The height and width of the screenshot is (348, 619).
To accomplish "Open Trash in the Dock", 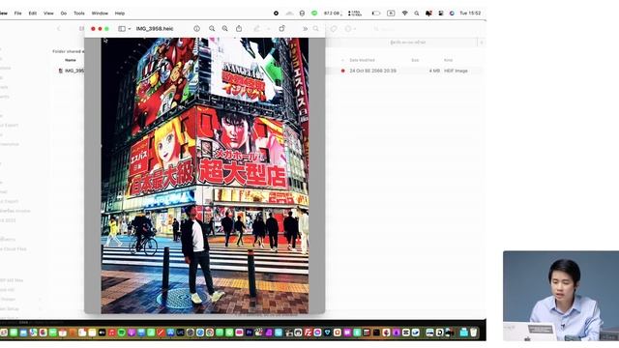I will point(473,333).
